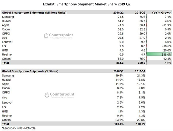Click the OPPO row label in share table
Screen dimensions: 173x131
[x=6, y=93]
